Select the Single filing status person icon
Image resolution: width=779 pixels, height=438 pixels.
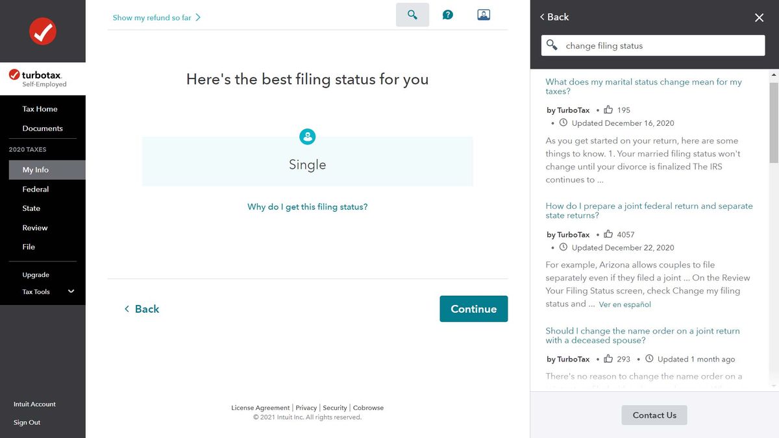[x=307, y=136]
